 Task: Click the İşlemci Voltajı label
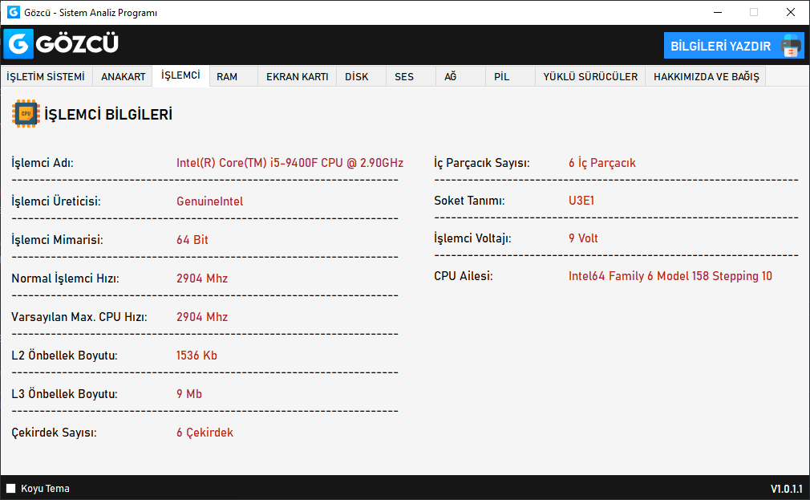click(472, 238)
